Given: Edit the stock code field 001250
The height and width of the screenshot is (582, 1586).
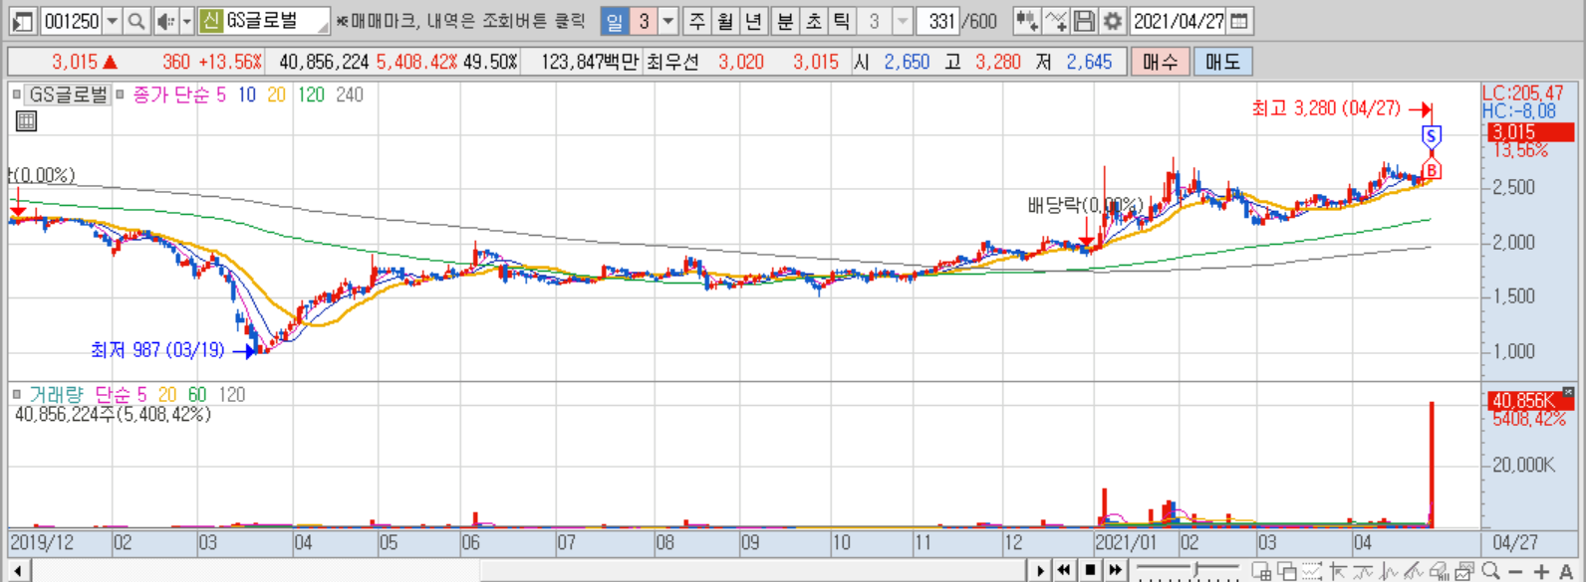Looking at the screenshot, I should [72, 21].
